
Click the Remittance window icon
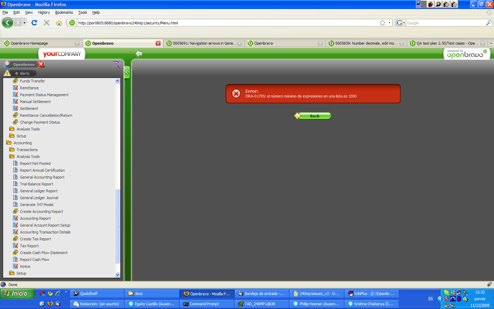(15, 88)
